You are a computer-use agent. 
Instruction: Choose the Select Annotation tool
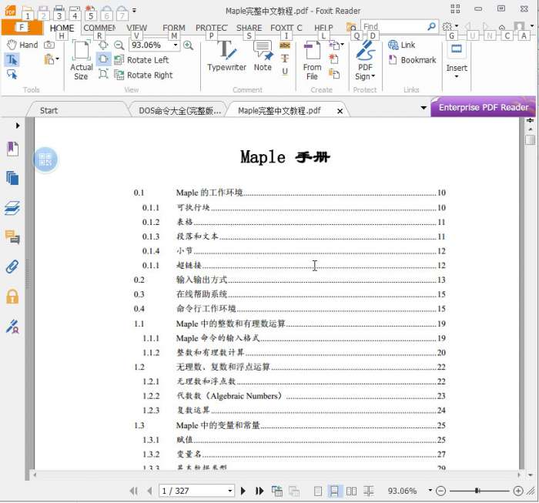pyautogui.click(x=12, y=74)
